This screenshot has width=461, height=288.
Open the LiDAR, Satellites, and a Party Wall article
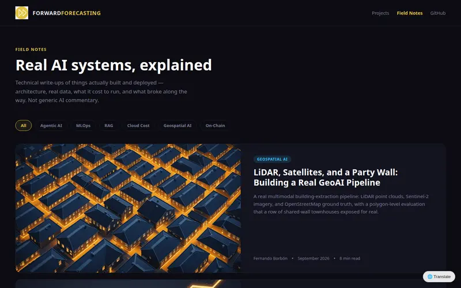tap(326, 177)
